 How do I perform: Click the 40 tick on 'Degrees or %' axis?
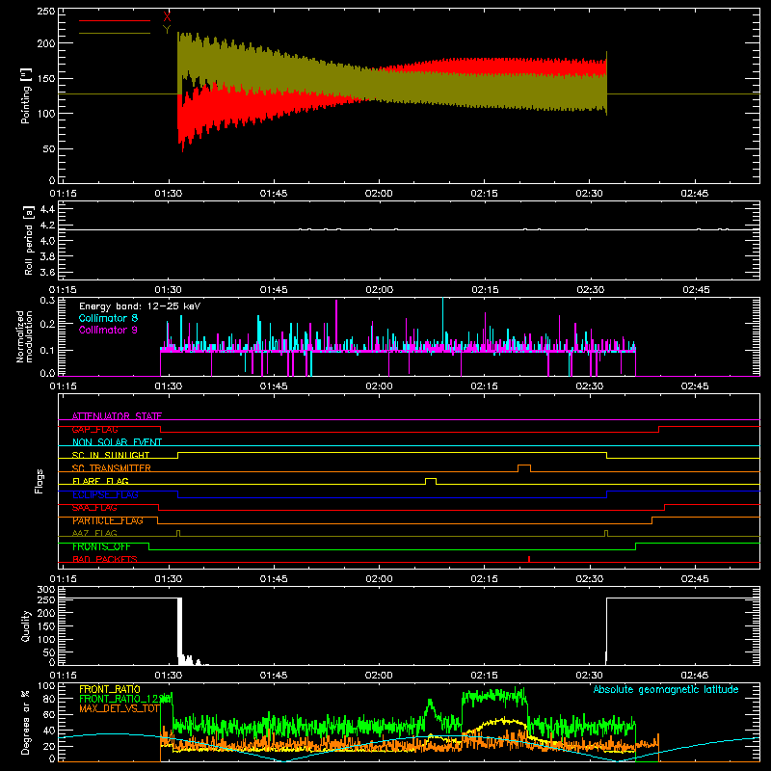click(49, 731)
